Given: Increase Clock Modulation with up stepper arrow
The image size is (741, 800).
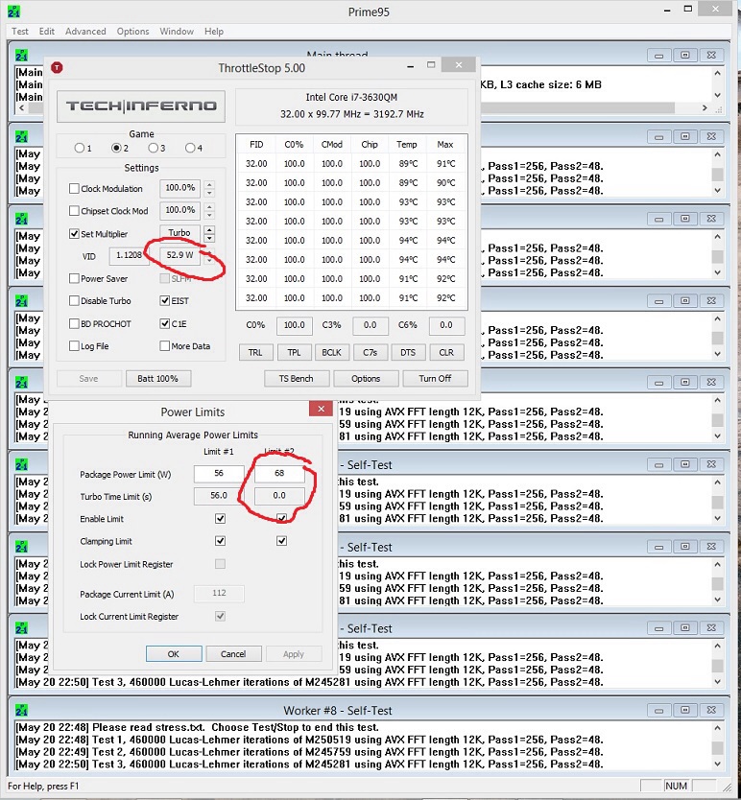Looking at the screenshot, I should point(209,184).
